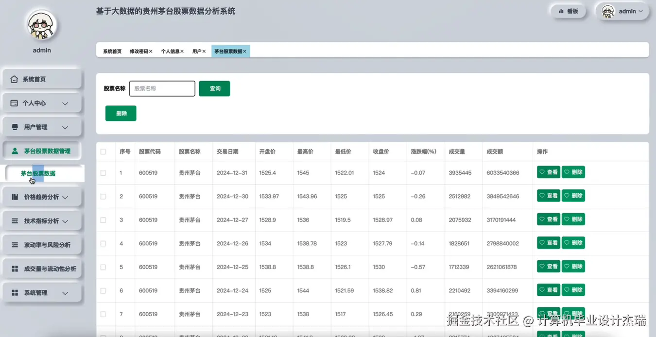Open the admin account dropdown
This screenshot has height=337, width=656.
[624, 11]
